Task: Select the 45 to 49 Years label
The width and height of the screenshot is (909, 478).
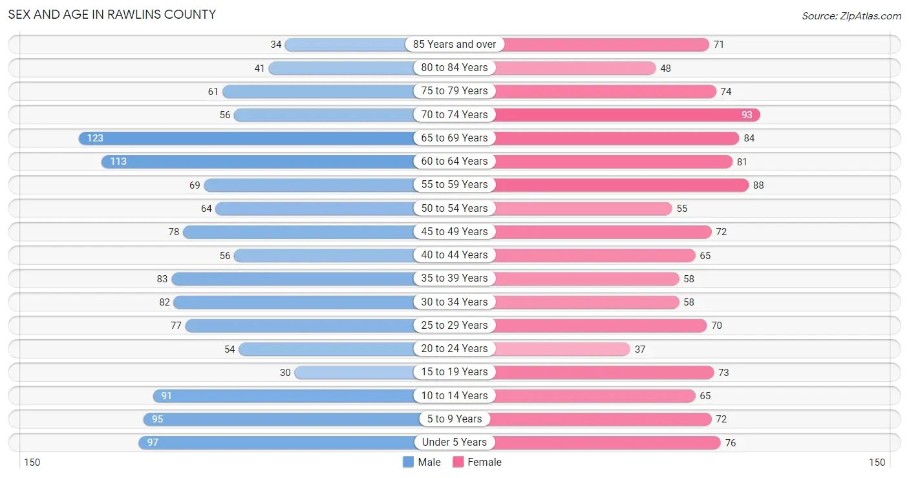Action: point(454,231)
